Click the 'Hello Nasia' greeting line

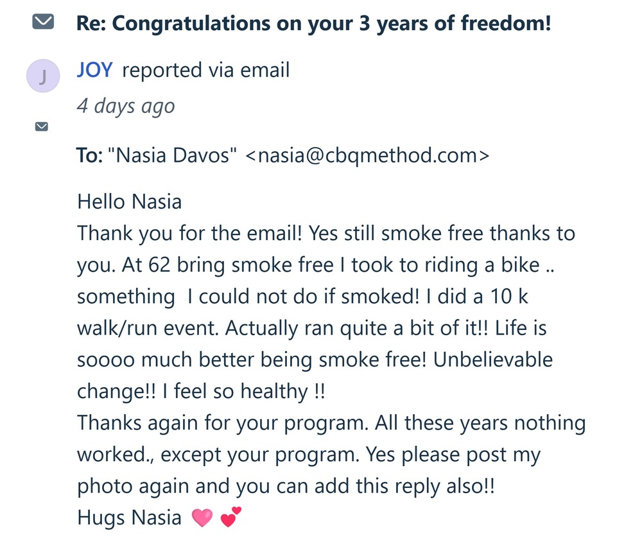(x=129, y=202)
